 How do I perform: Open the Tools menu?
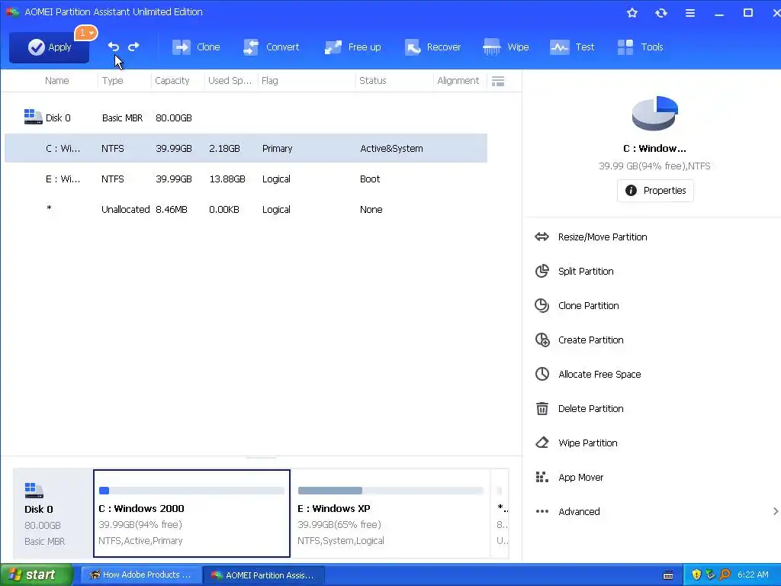[x=640, y=47]
